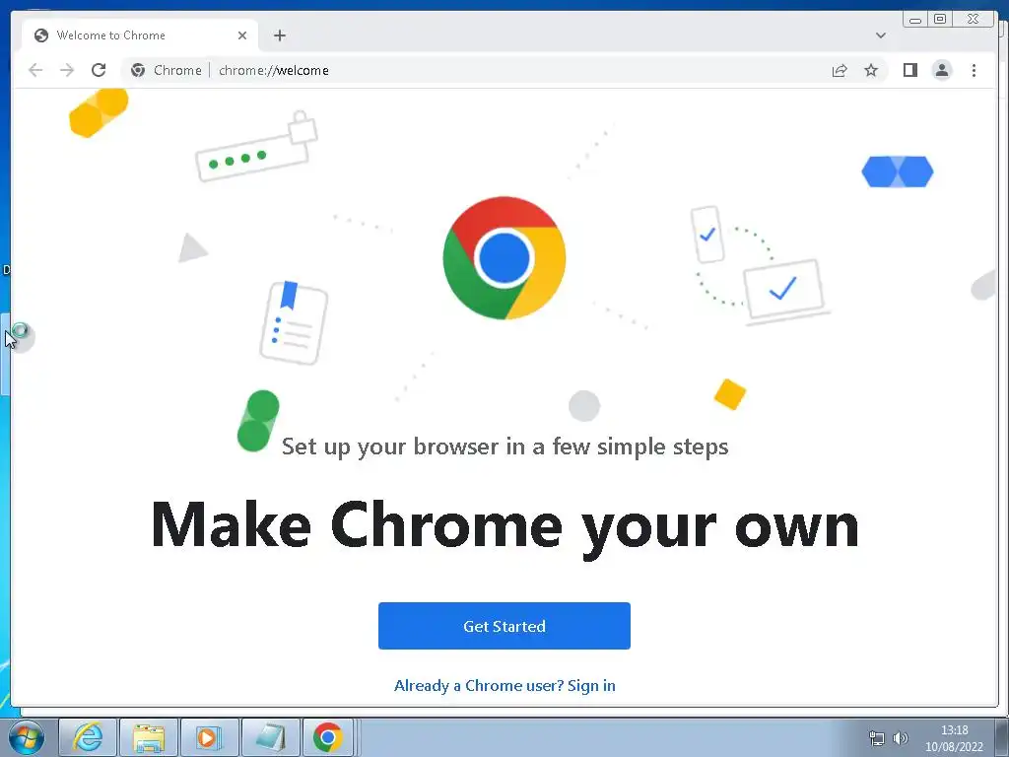Viewport: 1009px width, 757px height.
Task: Select the Welcome to Chrome tab
Action: point(140,35)
